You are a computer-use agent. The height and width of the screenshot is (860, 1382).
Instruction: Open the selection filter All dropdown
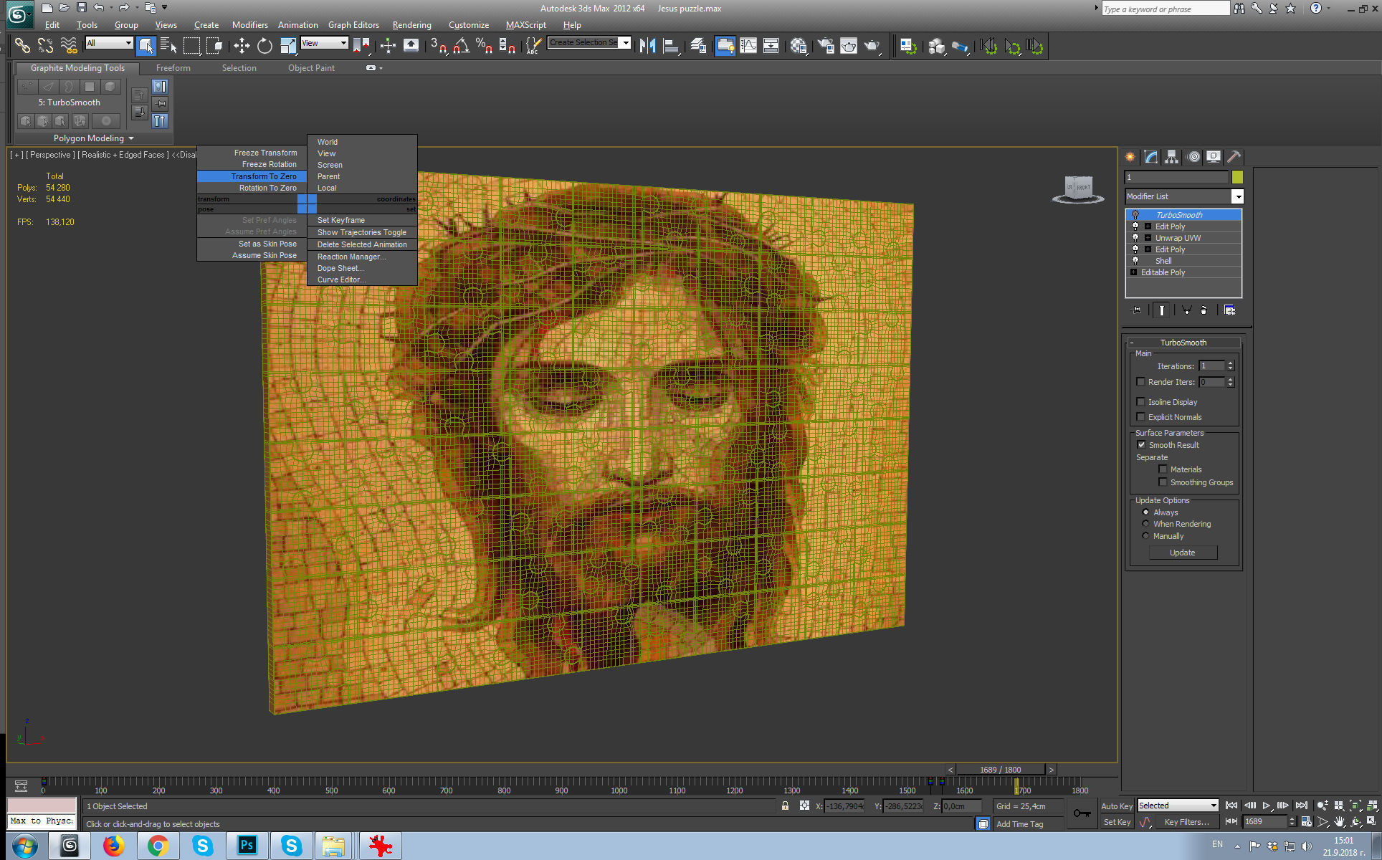point(109,43)
